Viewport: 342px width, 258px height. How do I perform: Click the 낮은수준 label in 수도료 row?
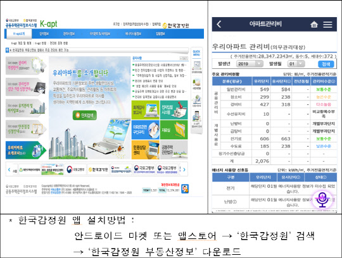coord(324,146)
